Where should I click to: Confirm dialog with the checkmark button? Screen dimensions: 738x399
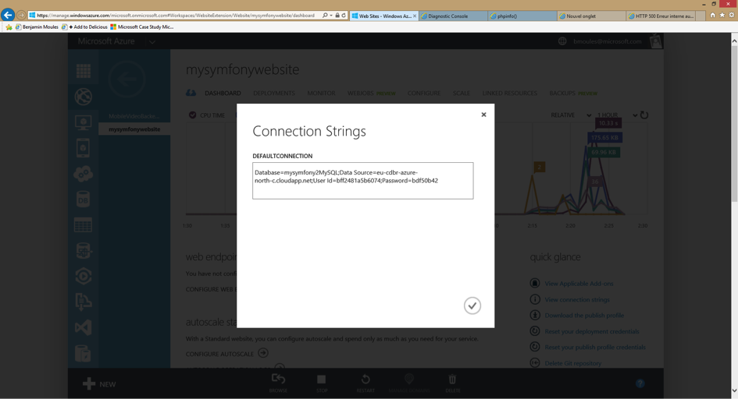coord(472,305)
